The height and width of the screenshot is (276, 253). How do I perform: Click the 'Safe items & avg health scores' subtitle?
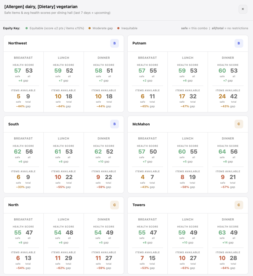(x=57, y=13)
